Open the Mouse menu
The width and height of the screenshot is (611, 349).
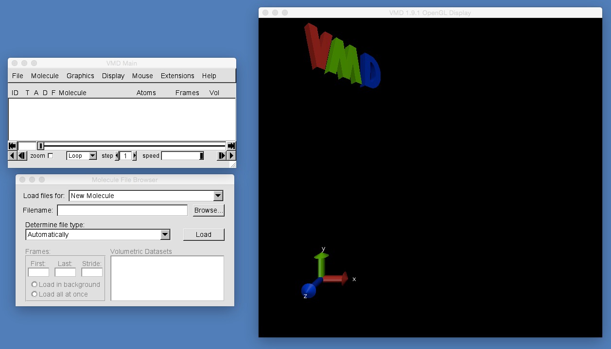tap(142, 76)
